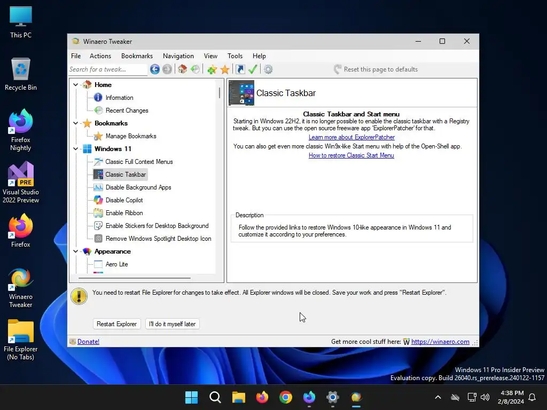Go to Home page toolbar icon
Image resolution: width=547 pixels, height=410 pixels.
click(x=183, y=69)
